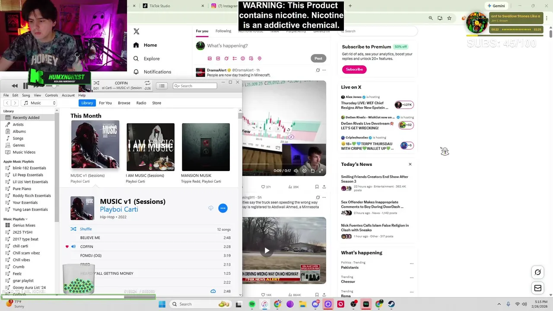Open news about Smiling Friends ending
This screenshot has height=311, width=553.
(375, 179)
